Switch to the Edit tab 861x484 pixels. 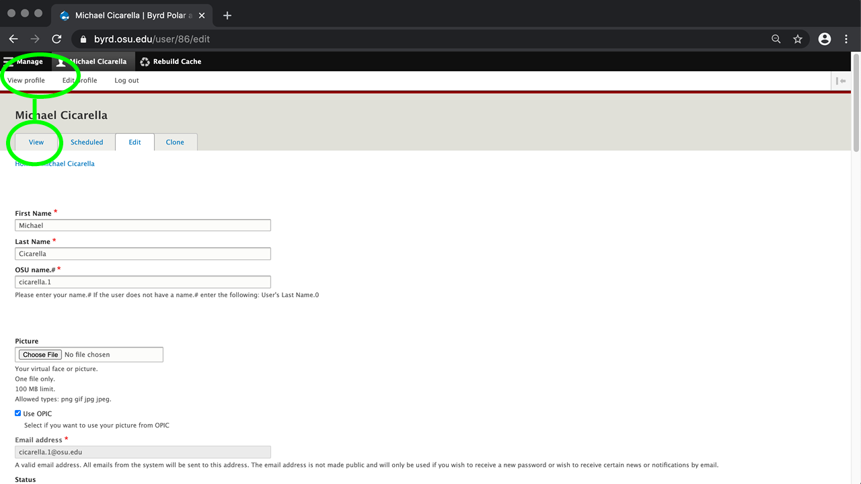[135, 142]
